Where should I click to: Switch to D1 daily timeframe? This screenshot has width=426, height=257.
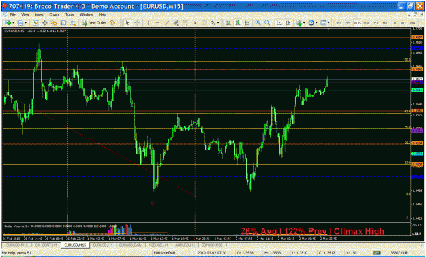(394, 23)
